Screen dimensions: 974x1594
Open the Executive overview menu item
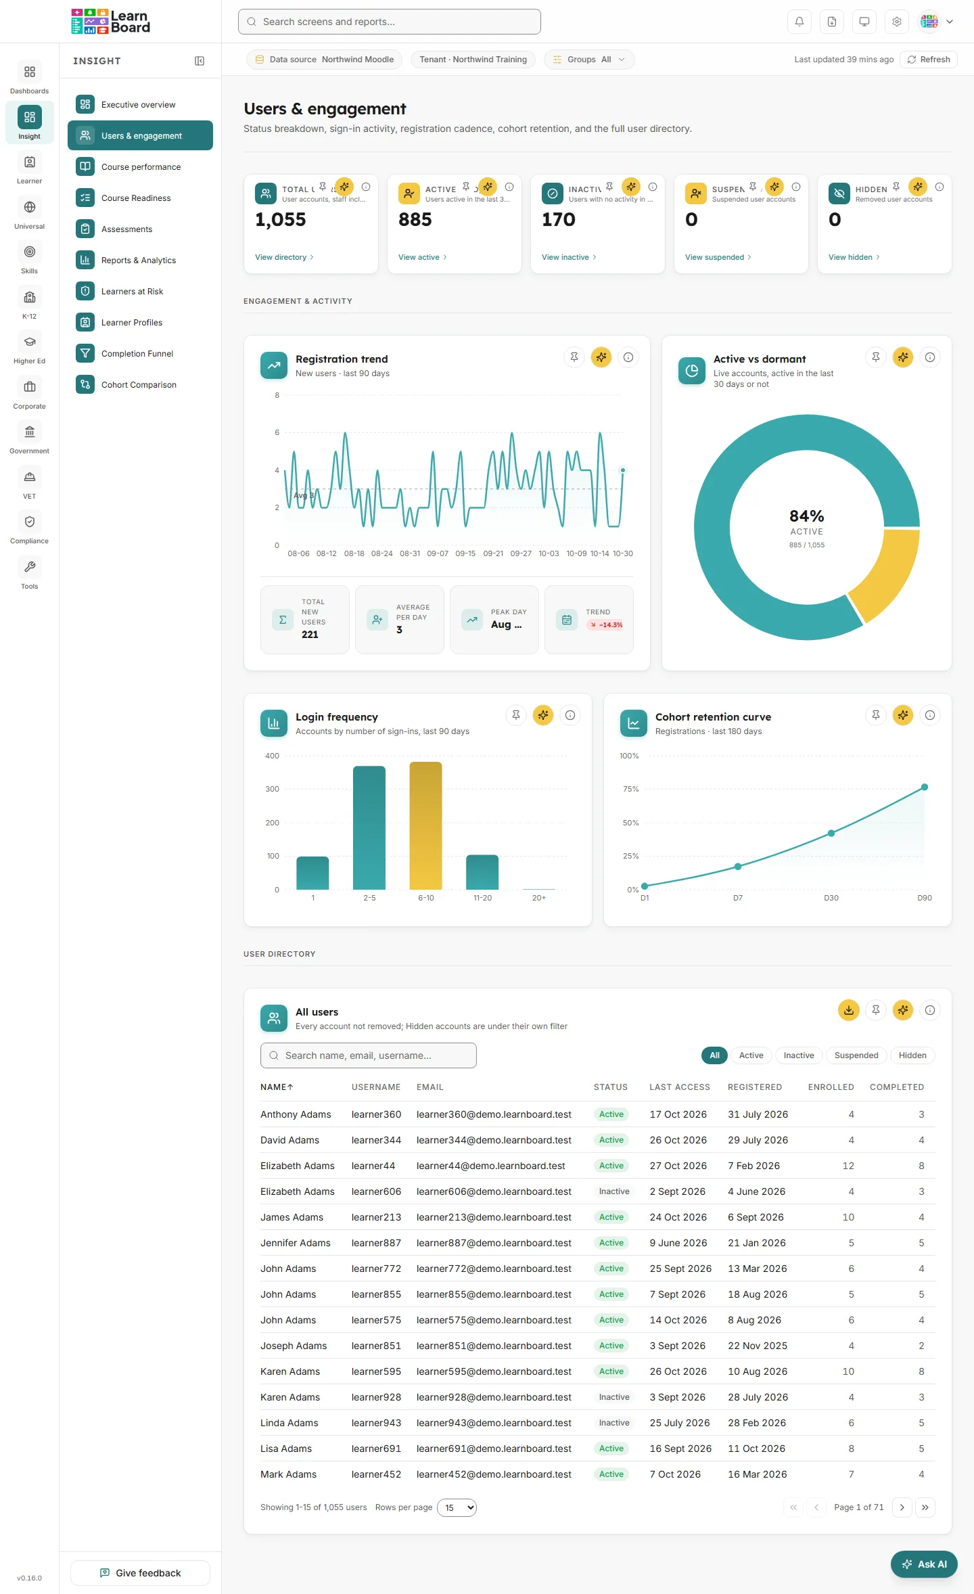tap(140, 105)
